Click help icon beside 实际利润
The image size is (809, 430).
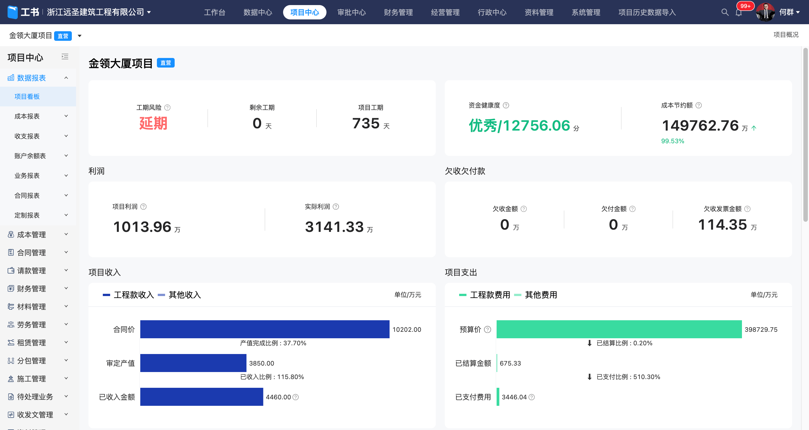(336, 207)
